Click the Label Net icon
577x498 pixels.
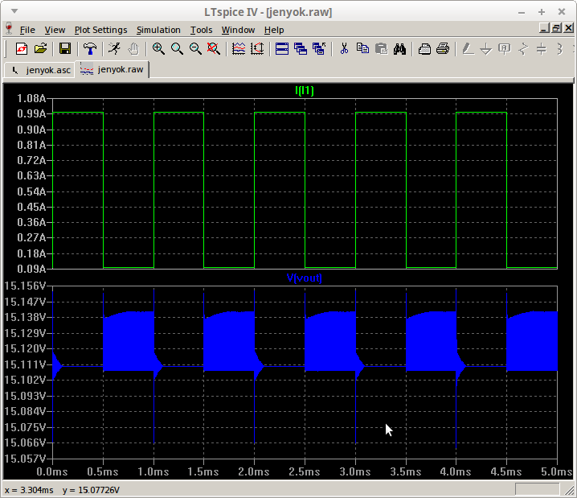pos(505,48)
